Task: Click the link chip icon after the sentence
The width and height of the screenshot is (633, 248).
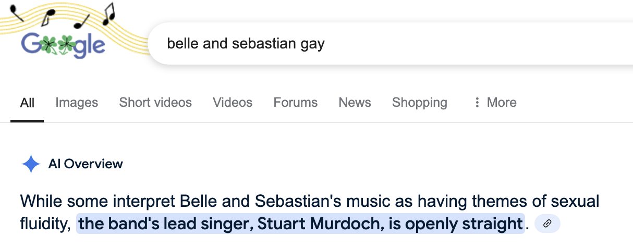Action: [547, 224]
